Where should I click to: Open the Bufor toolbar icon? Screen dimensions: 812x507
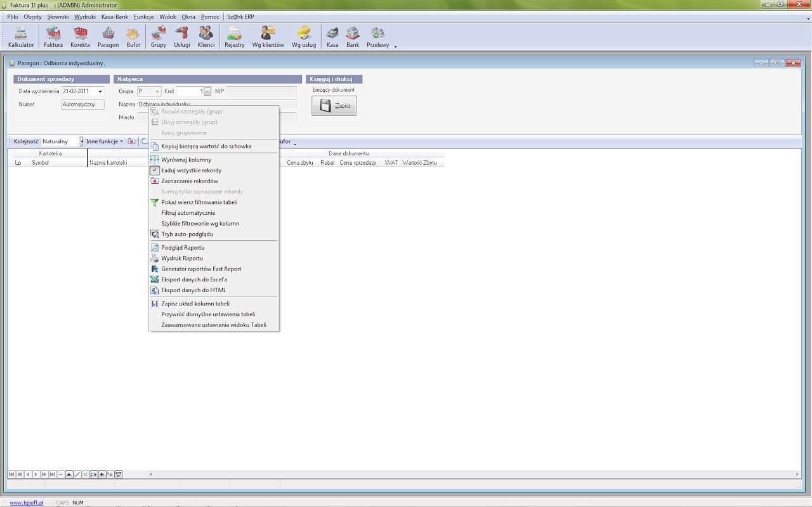133,37
